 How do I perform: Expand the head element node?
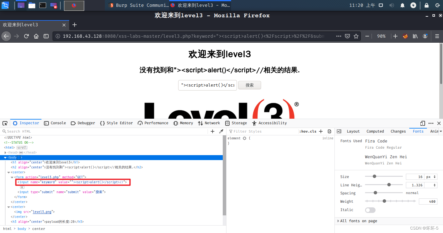6,153
